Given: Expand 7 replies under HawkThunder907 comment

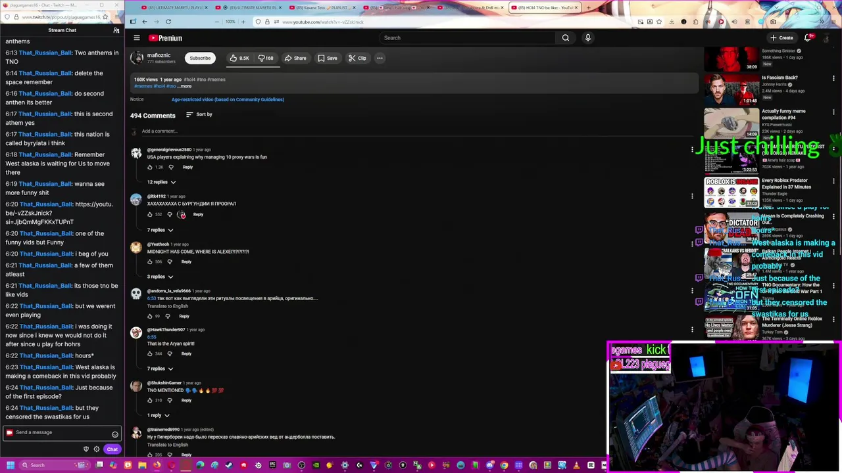Looking at the screenshot, I should coord(160,369).
